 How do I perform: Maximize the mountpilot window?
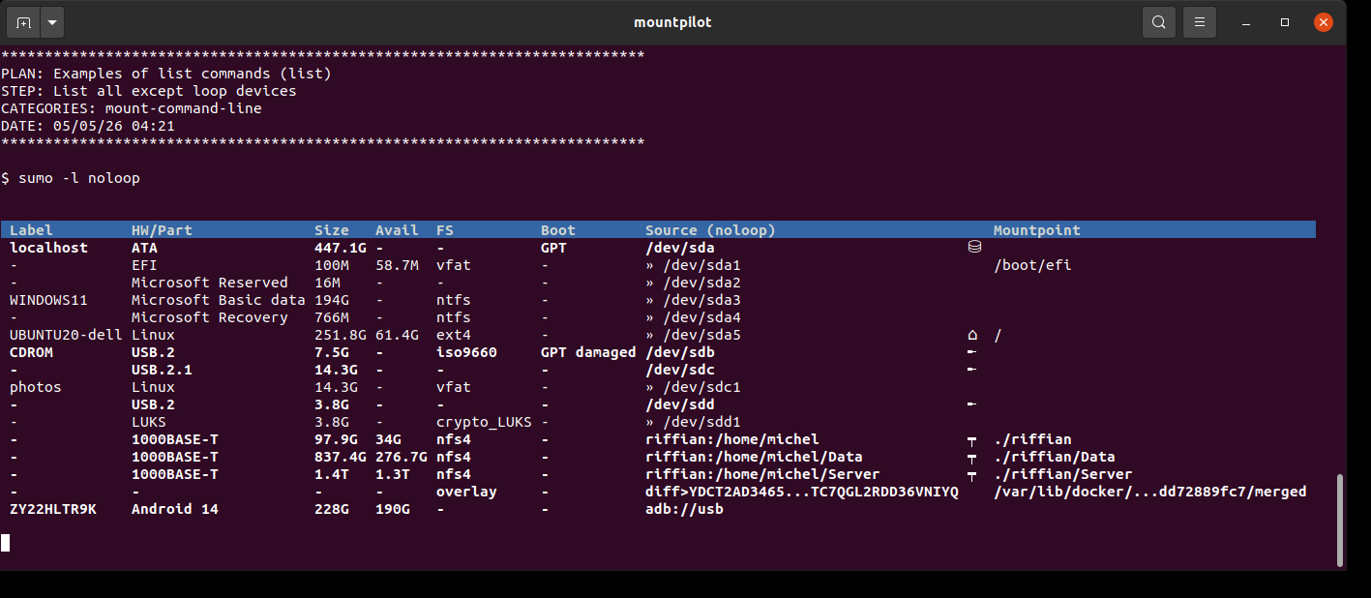[x=1285, y=22]
